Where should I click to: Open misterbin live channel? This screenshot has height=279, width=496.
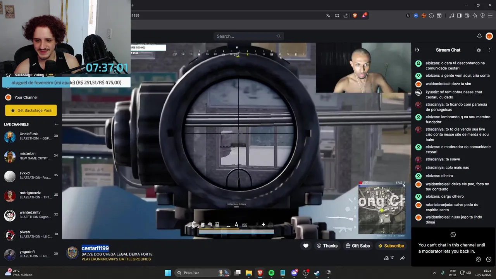(x=31, y=156)
